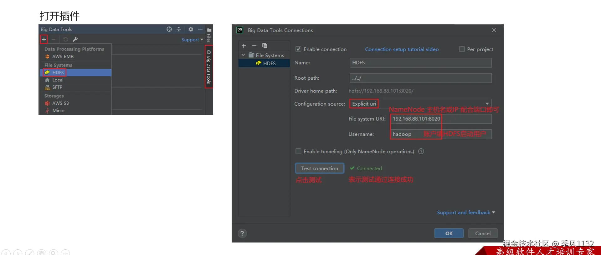601x255 pixels.
Task: Copy the selected connection in Connections dialog
Action: (265, 46)
